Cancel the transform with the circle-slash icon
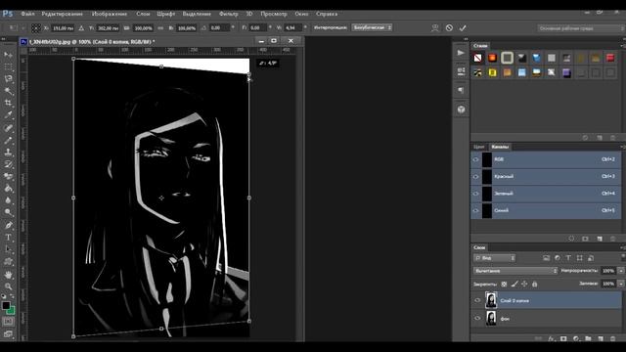Viewport: 626px width, 352px height. click(x=449, y=28)
